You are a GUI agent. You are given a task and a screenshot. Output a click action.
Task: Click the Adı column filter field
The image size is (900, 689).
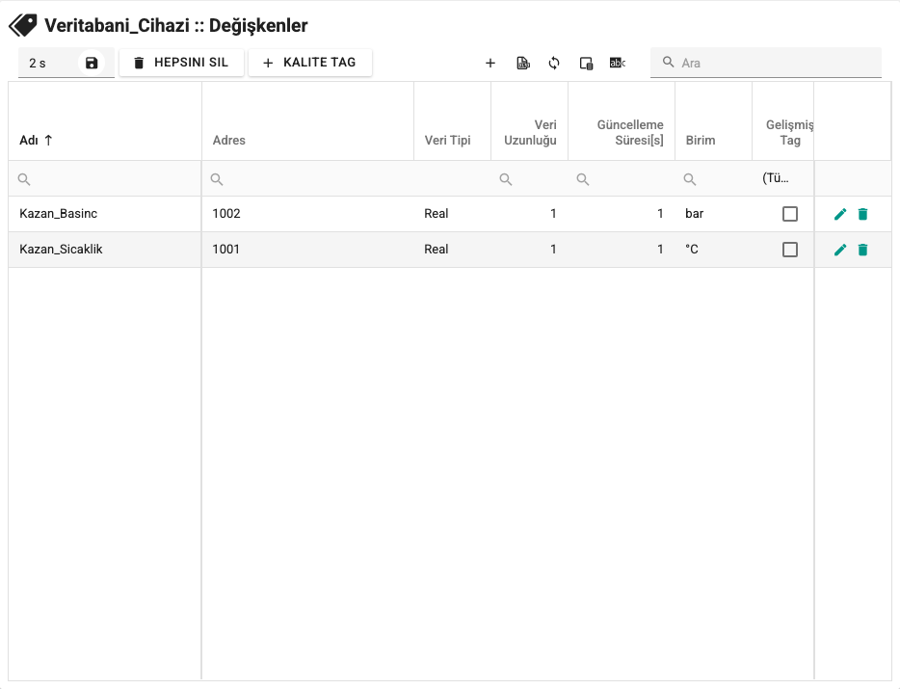[105, 179]
